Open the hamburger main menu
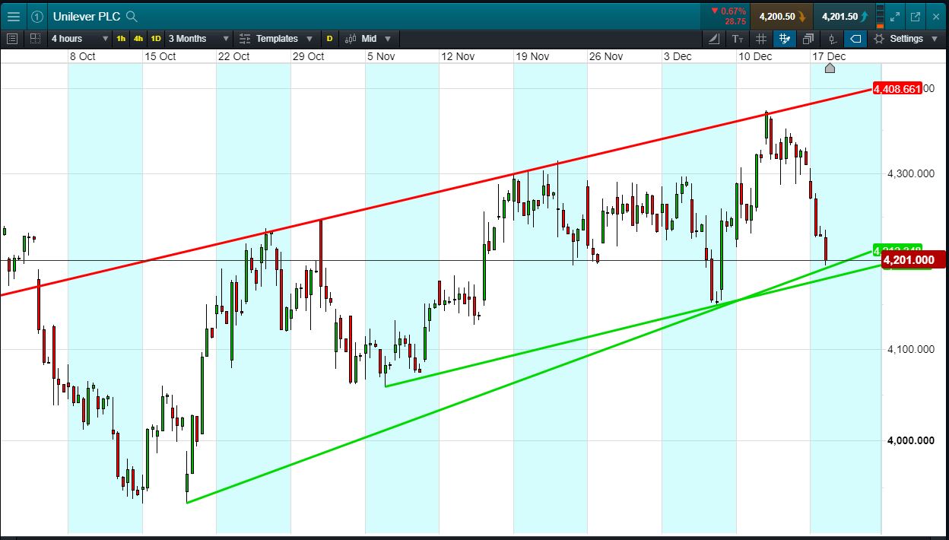The width and height of the screenshot is (949, 540). click(x=14, y=16)
